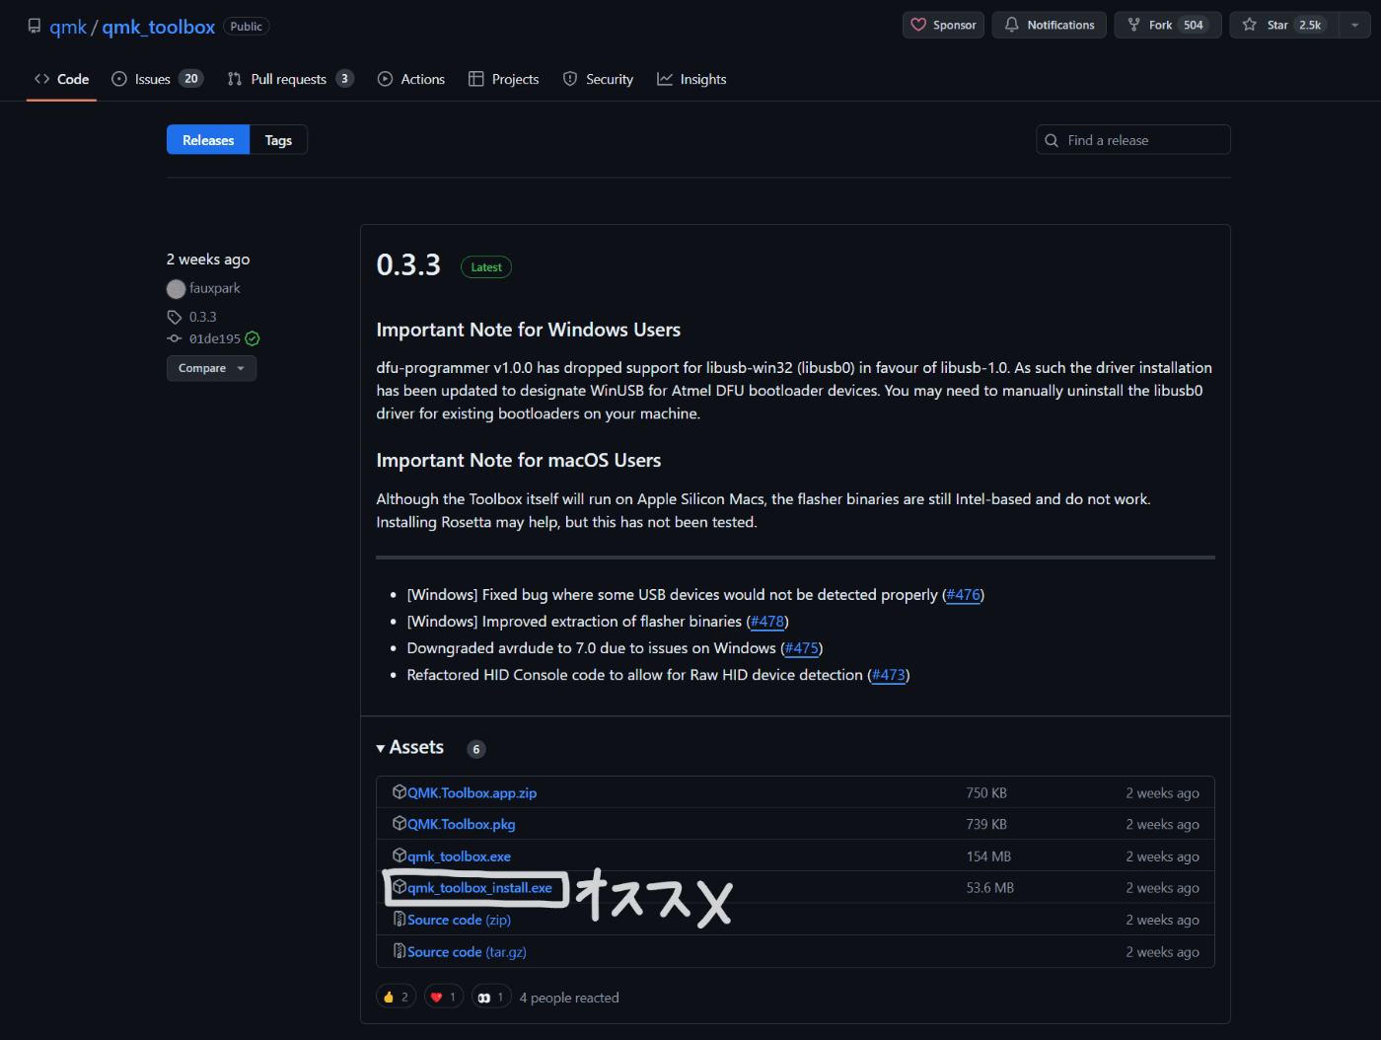Click the '750 KB' size value
1381x1040 pixels.
coord(986,793)
